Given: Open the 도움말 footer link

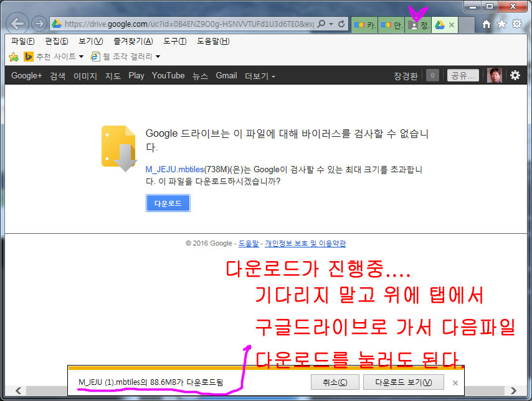Looking at the screenshot, I should pyautogui.click(x=249, y=244).
